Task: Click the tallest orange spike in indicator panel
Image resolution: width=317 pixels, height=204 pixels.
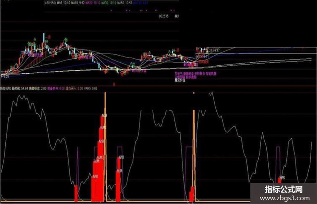Action: 105,147
